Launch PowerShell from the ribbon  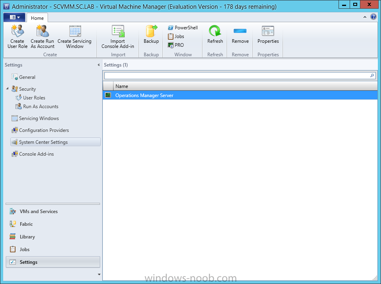[x=183, y=28]
